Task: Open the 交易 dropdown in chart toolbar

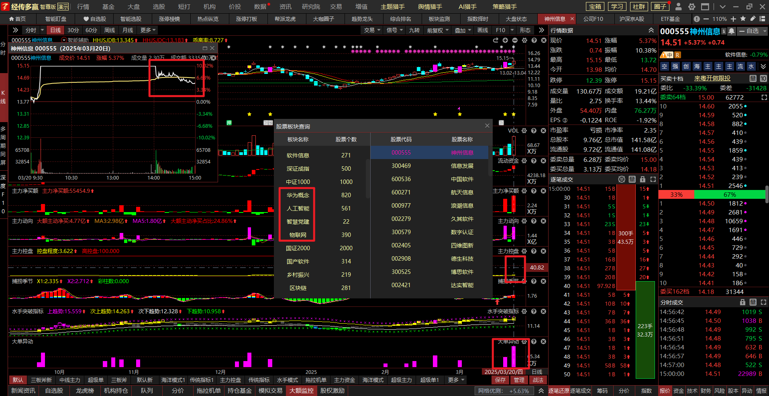Action: tap(372, 30)
